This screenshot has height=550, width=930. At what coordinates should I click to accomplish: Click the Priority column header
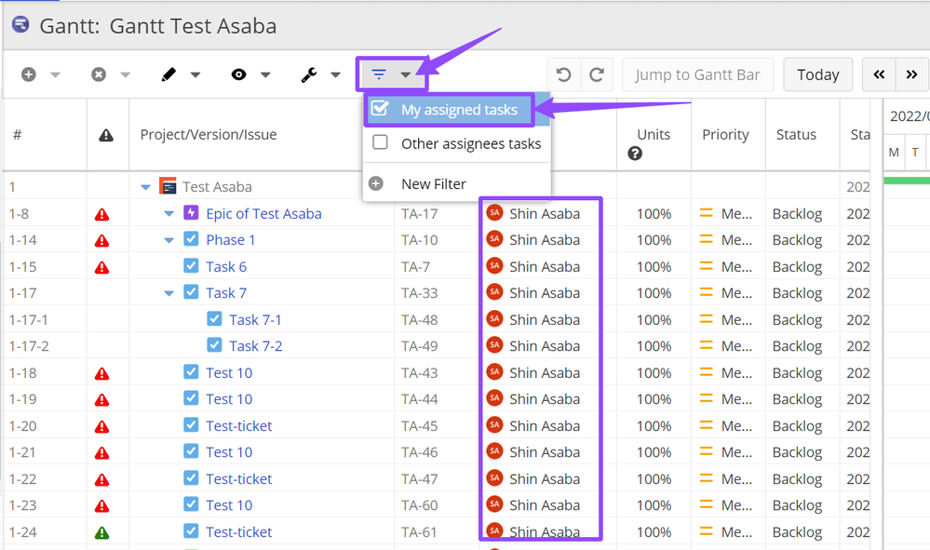[x=725, y=135]
